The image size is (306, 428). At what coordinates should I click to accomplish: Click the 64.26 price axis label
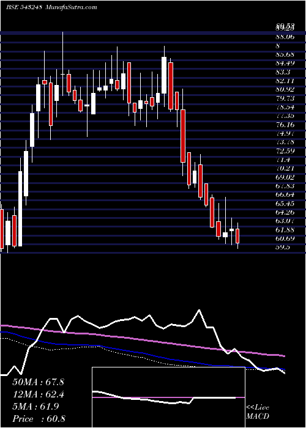pyautogui.click(x=285, y=212)
